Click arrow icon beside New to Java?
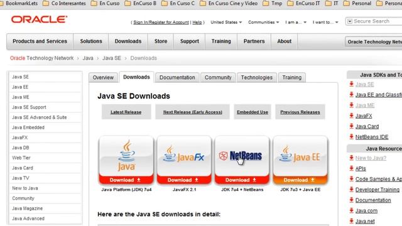The height and width of the screenshot is (226, 402). 352,158
